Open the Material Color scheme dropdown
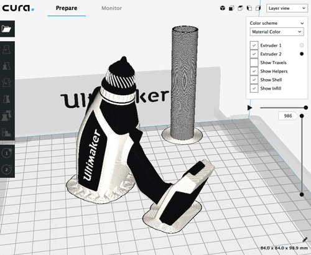This screenshot has height=255, width=311. pos(277,32)
